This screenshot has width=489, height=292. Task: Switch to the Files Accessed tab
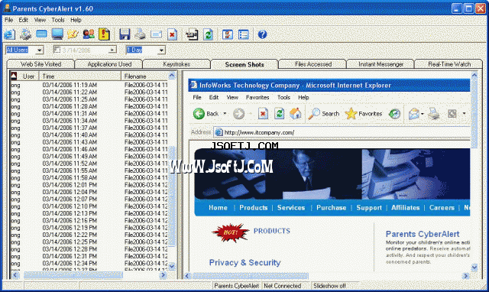coord(313,64)
